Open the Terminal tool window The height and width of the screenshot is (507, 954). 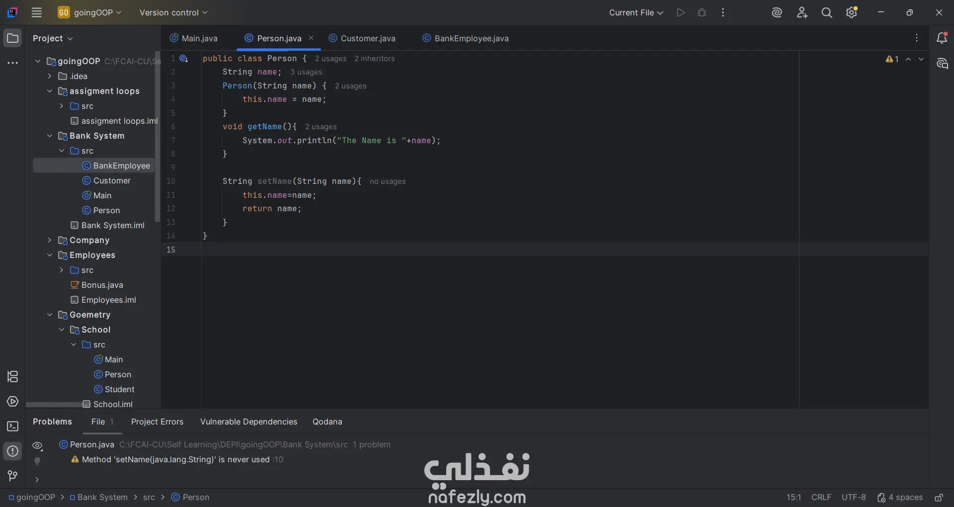12,426
